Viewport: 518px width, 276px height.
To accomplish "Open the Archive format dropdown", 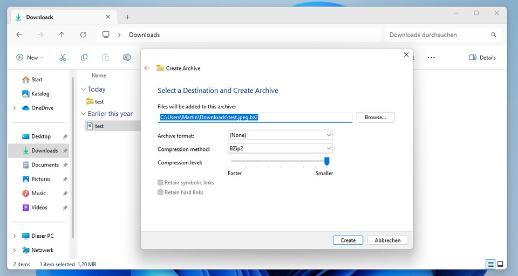I will click(x=280, y=135).
